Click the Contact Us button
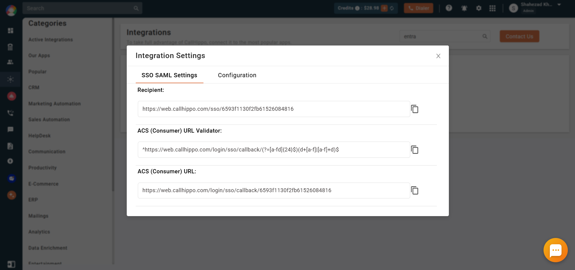The height and width of the screenshot is (270, 575). 519,36
